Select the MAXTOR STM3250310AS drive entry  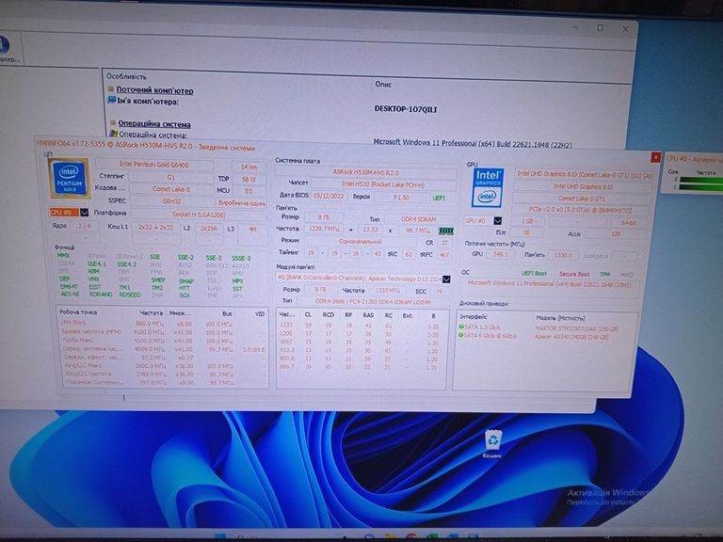(576, 328)
